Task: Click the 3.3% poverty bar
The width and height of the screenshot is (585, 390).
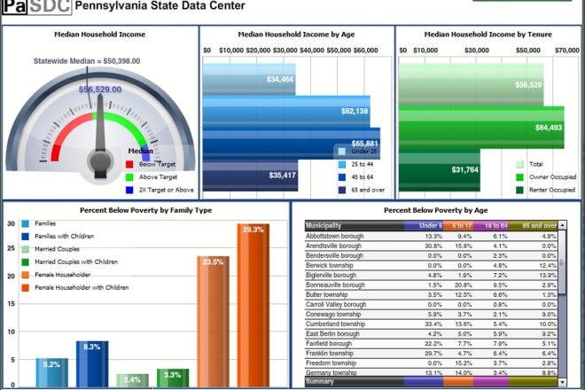Action: tap(173, 378)
